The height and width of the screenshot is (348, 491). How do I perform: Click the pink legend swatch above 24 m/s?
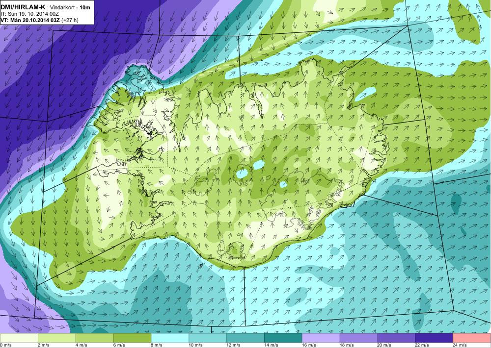472,338
